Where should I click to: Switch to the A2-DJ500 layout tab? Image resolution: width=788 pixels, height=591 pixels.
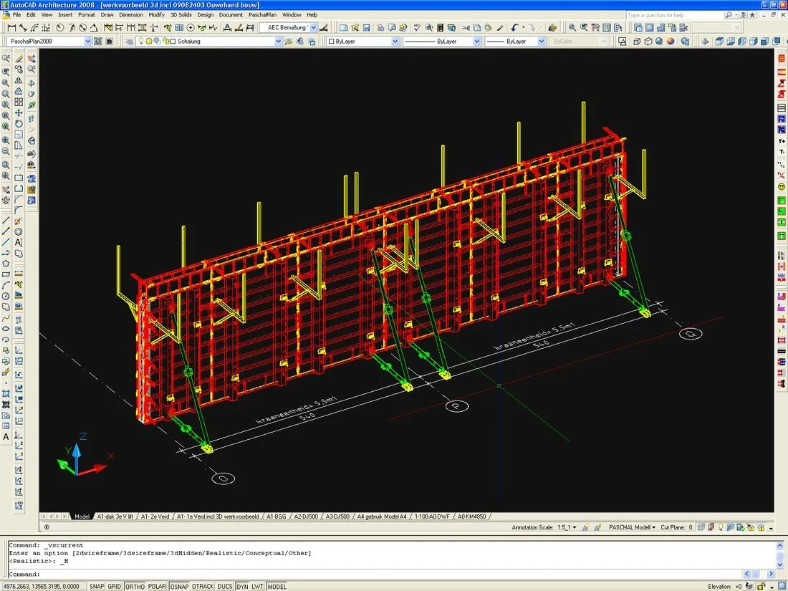tap(306, 516)
